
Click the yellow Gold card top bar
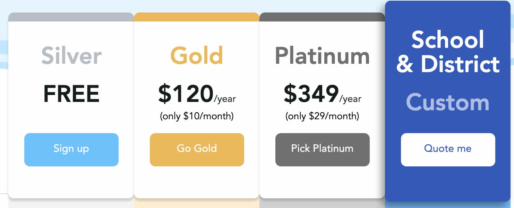tap(197, 17)
